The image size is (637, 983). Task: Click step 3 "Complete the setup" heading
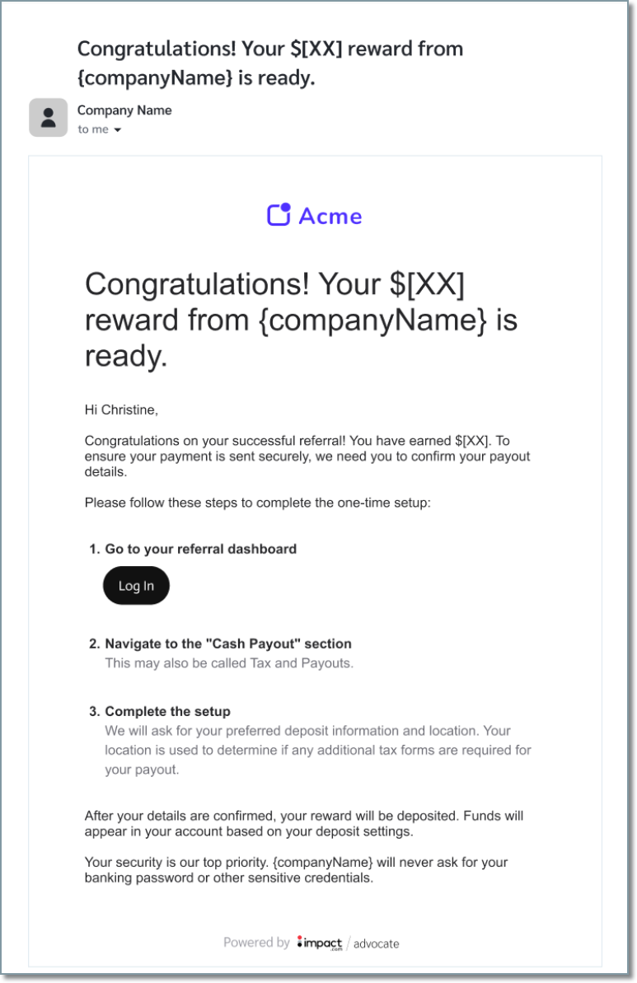click(x=160, y=712)
